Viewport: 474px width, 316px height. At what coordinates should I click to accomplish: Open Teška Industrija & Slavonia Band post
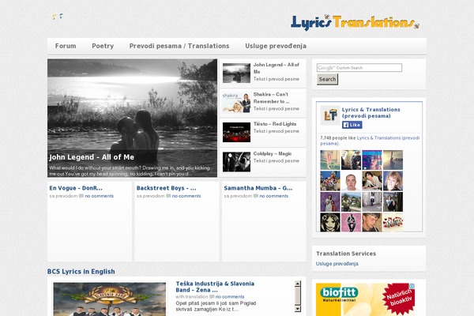[x=215, y=287]
